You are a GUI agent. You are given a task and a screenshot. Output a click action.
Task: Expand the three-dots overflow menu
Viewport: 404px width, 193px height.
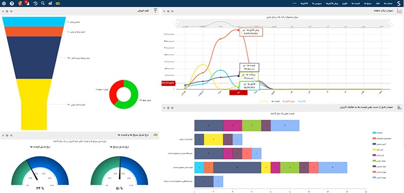click(x=294, y=4)
